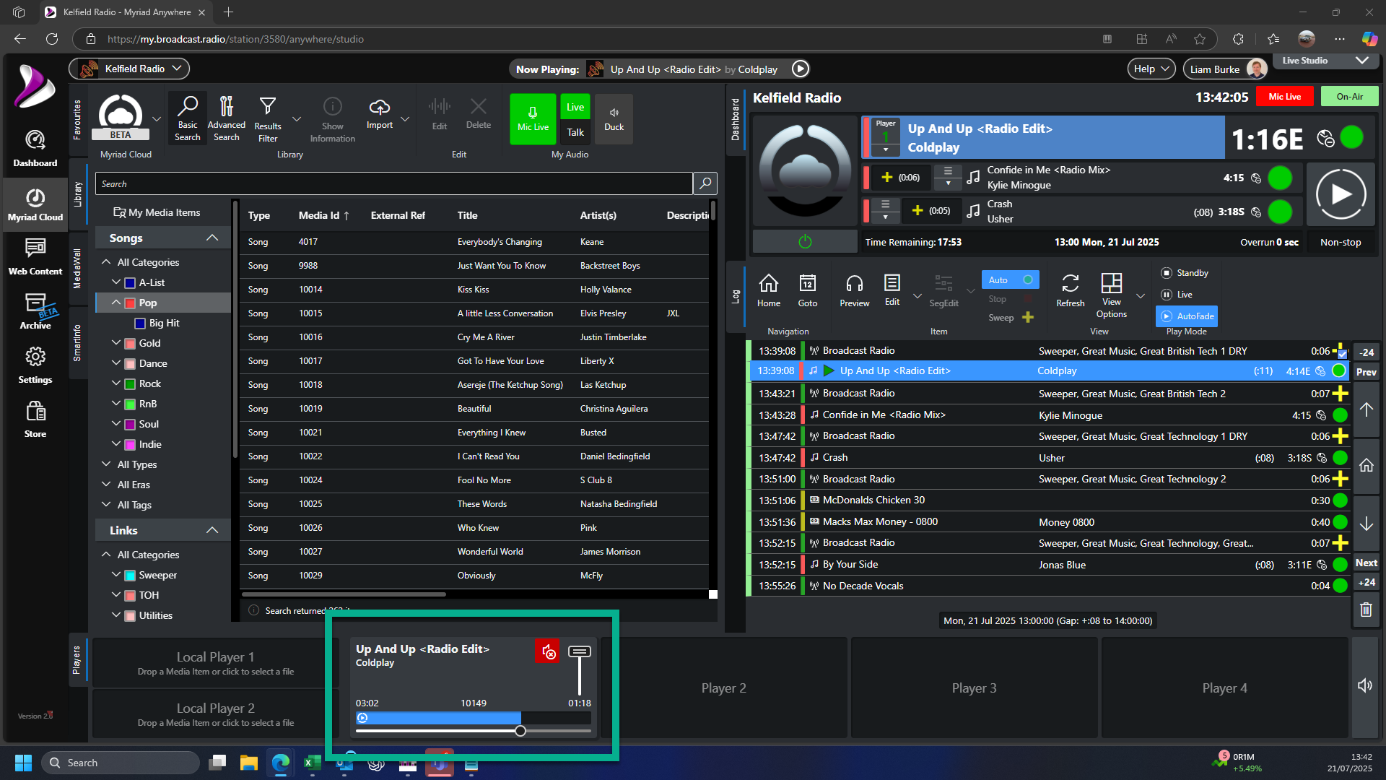Collapse the Links section
This screenshot has height=780, width=1386.
point(212,530)
